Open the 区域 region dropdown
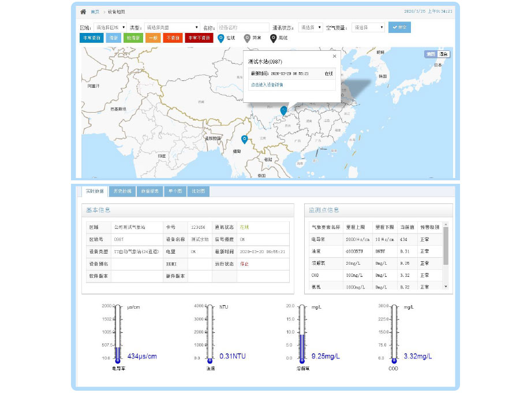The width and height of the screenshot is (531, 393). [x=110, y=27]
